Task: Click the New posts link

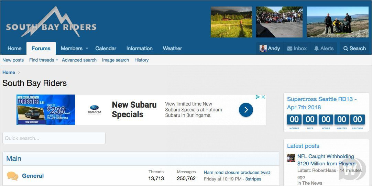Action: [13, 60]
